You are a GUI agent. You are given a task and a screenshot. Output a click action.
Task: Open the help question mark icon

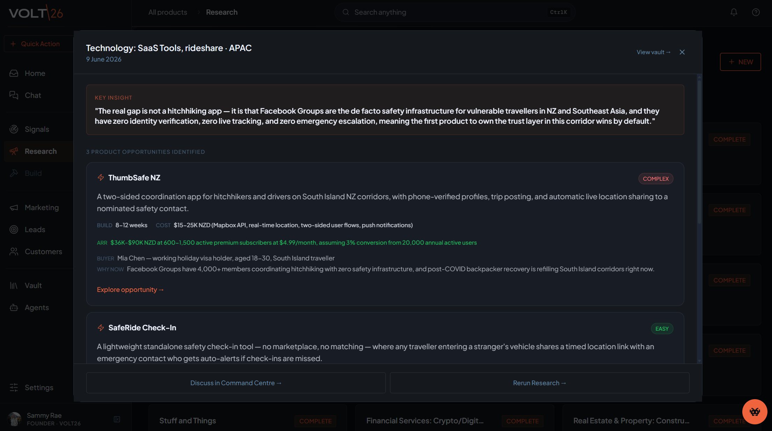pos(756,12)
